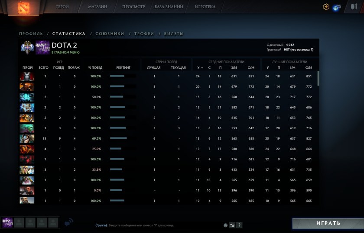
Task: Click the В ГЛАВНОМ МЕНЮ status text
Action: (65, 52)
